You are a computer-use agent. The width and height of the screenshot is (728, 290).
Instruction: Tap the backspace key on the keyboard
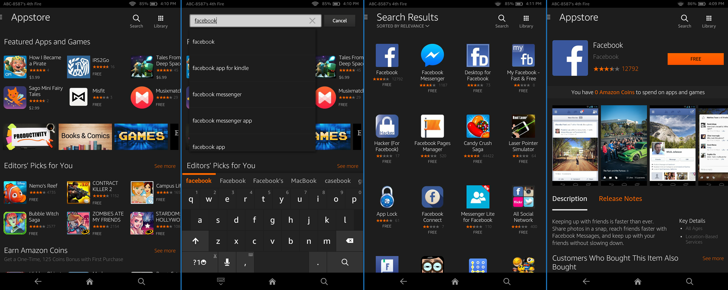click(349, 241)
